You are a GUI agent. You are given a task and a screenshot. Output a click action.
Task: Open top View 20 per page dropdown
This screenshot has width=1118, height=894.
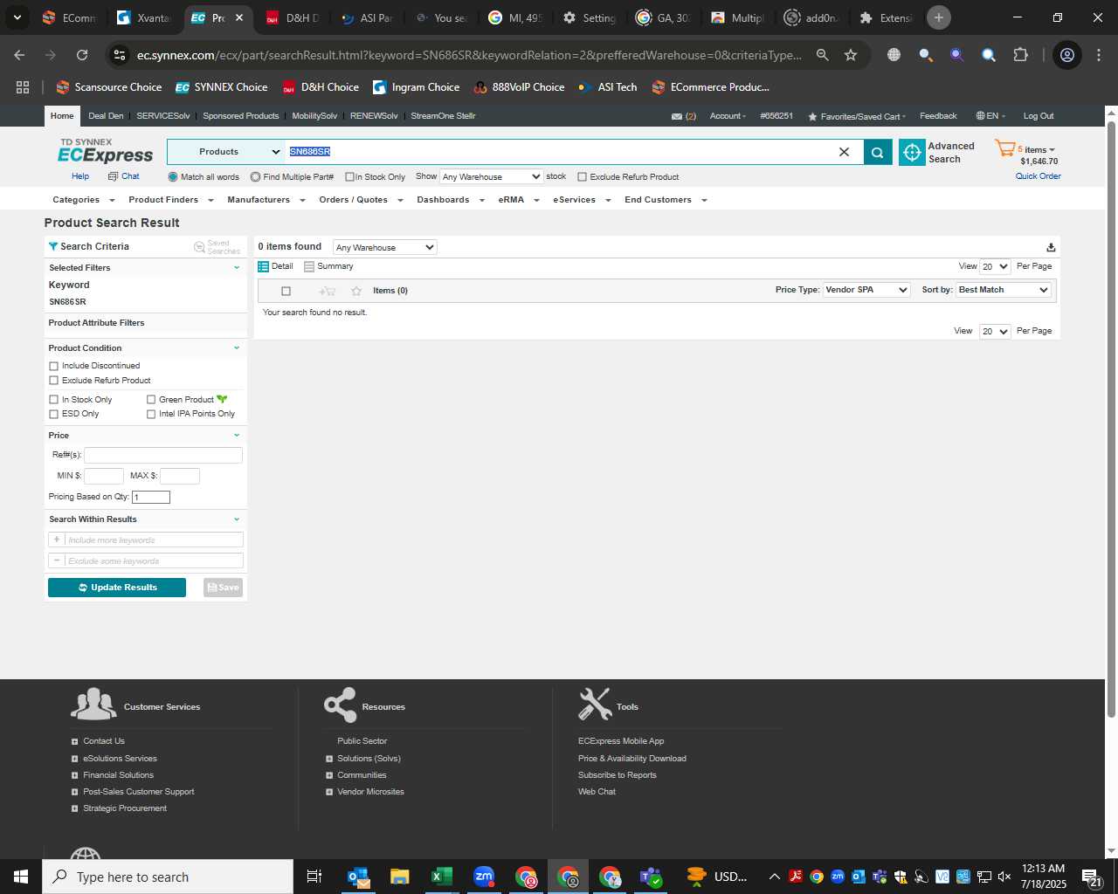995,267
